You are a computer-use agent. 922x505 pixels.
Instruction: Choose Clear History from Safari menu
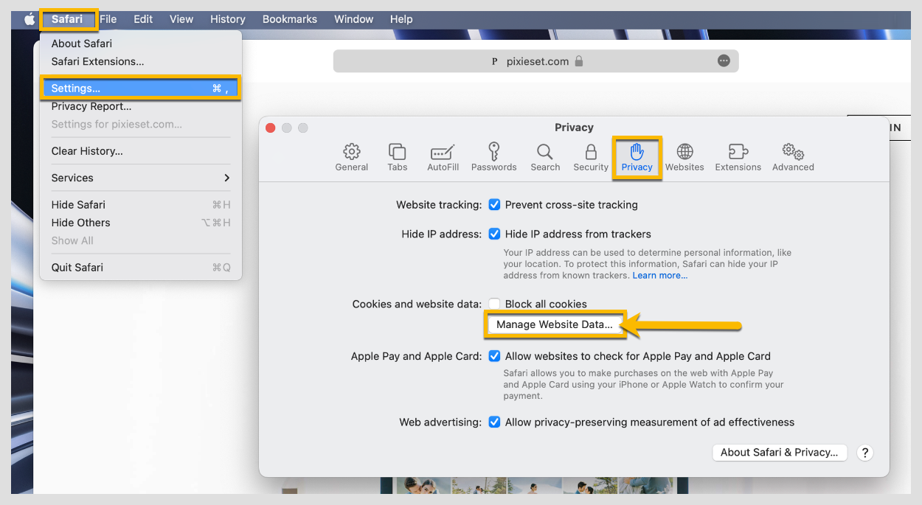(x=87, y=151)
